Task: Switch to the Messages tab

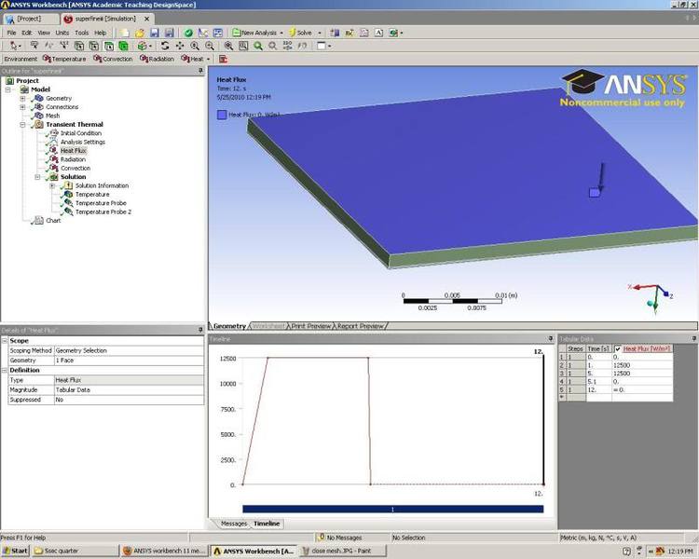Action: click(234, 524)
